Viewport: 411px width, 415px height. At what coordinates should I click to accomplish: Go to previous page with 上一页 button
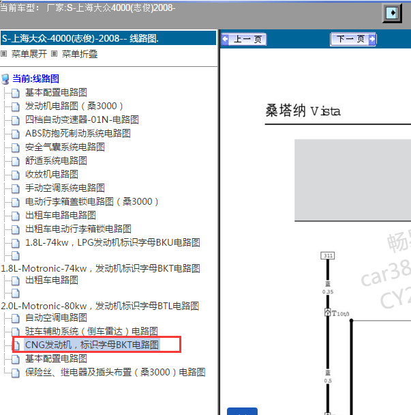pyautogui.click(x=244, y=39)
